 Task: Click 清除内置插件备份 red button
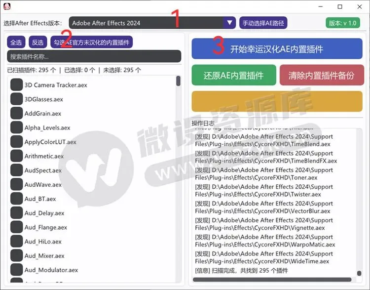point(322,75)
